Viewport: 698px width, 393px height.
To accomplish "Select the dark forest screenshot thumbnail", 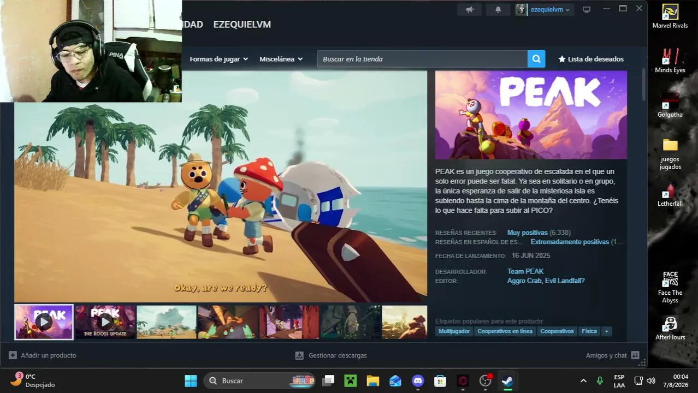I will point(351,322).
